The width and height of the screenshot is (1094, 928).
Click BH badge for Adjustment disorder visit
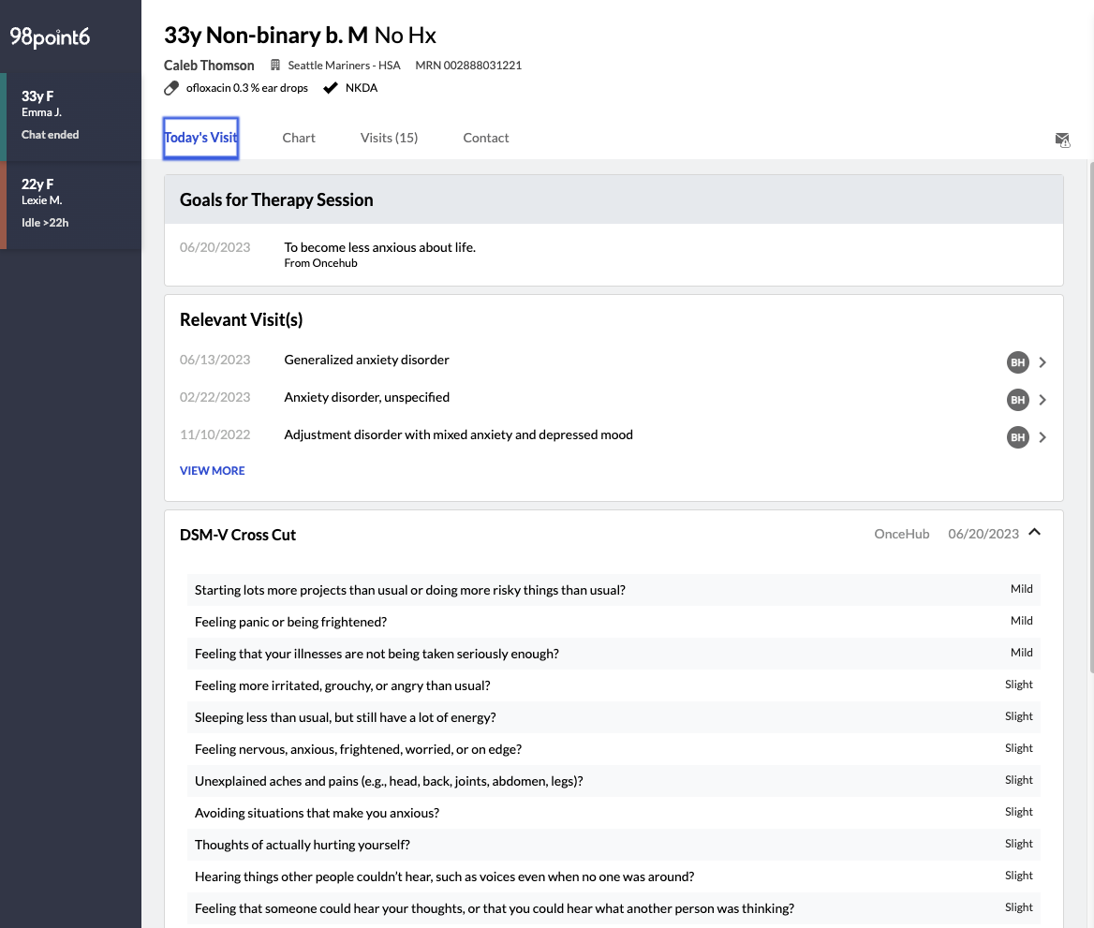tap(1017, 437)
